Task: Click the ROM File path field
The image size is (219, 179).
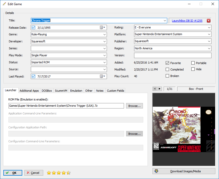Action: point(66,106)
